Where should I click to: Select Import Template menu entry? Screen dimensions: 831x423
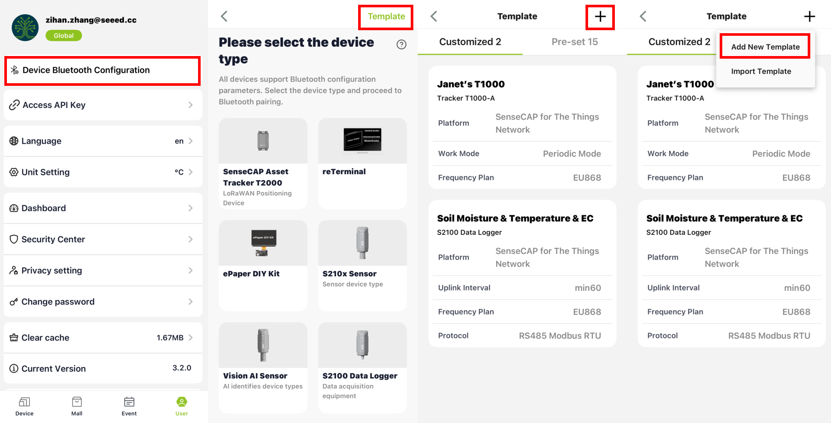[x=761, y=71]
